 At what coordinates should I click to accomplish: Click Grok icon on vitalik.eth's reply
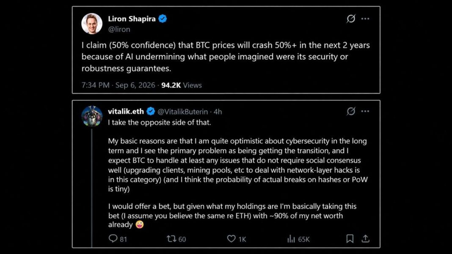tap(351, 111)
